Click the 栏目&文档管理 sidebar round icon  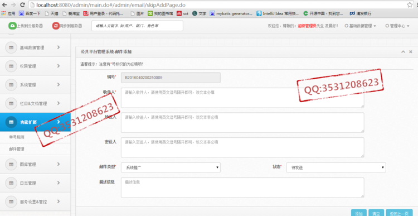(11, 103)
